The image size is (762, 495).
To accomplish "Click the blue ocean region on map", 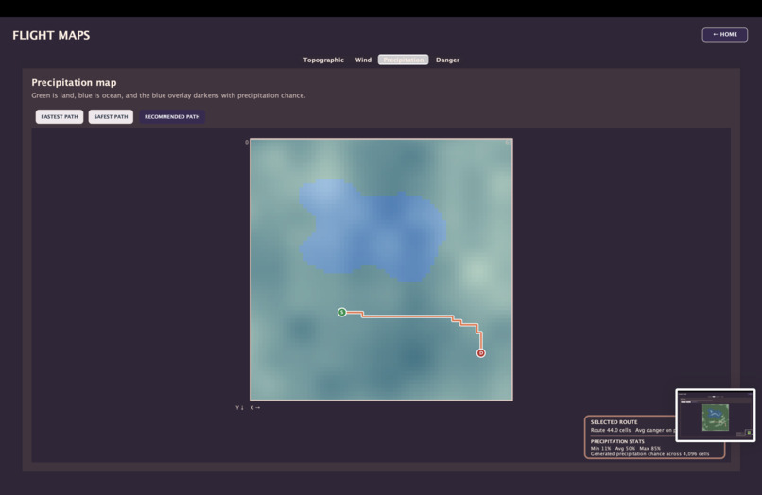I will tap(374, 229).
